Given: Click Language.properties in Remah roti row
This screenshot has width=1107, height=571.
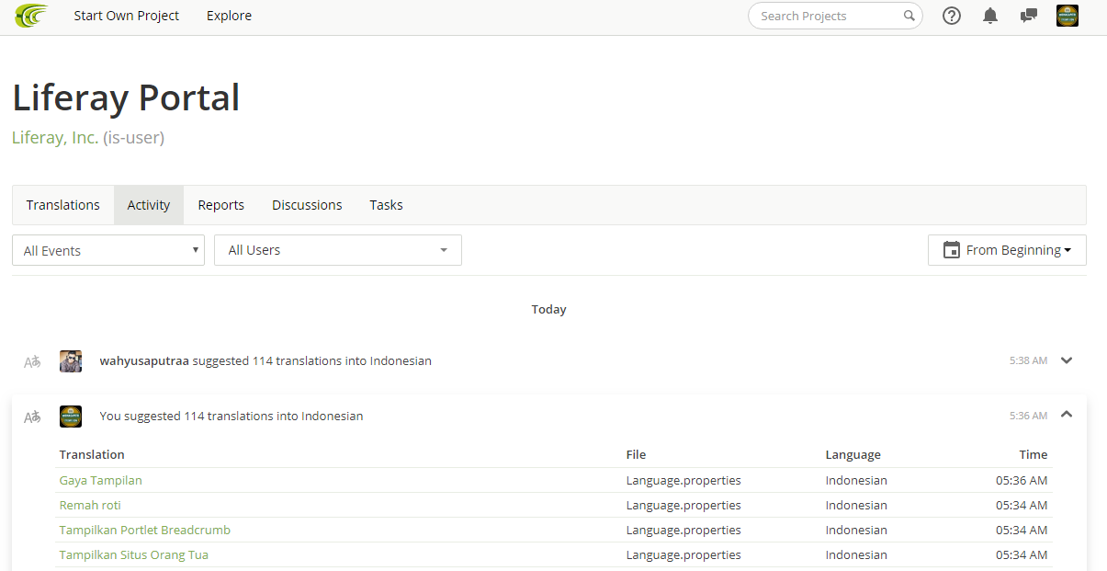Looking at the screenshot, I should 683,506.
